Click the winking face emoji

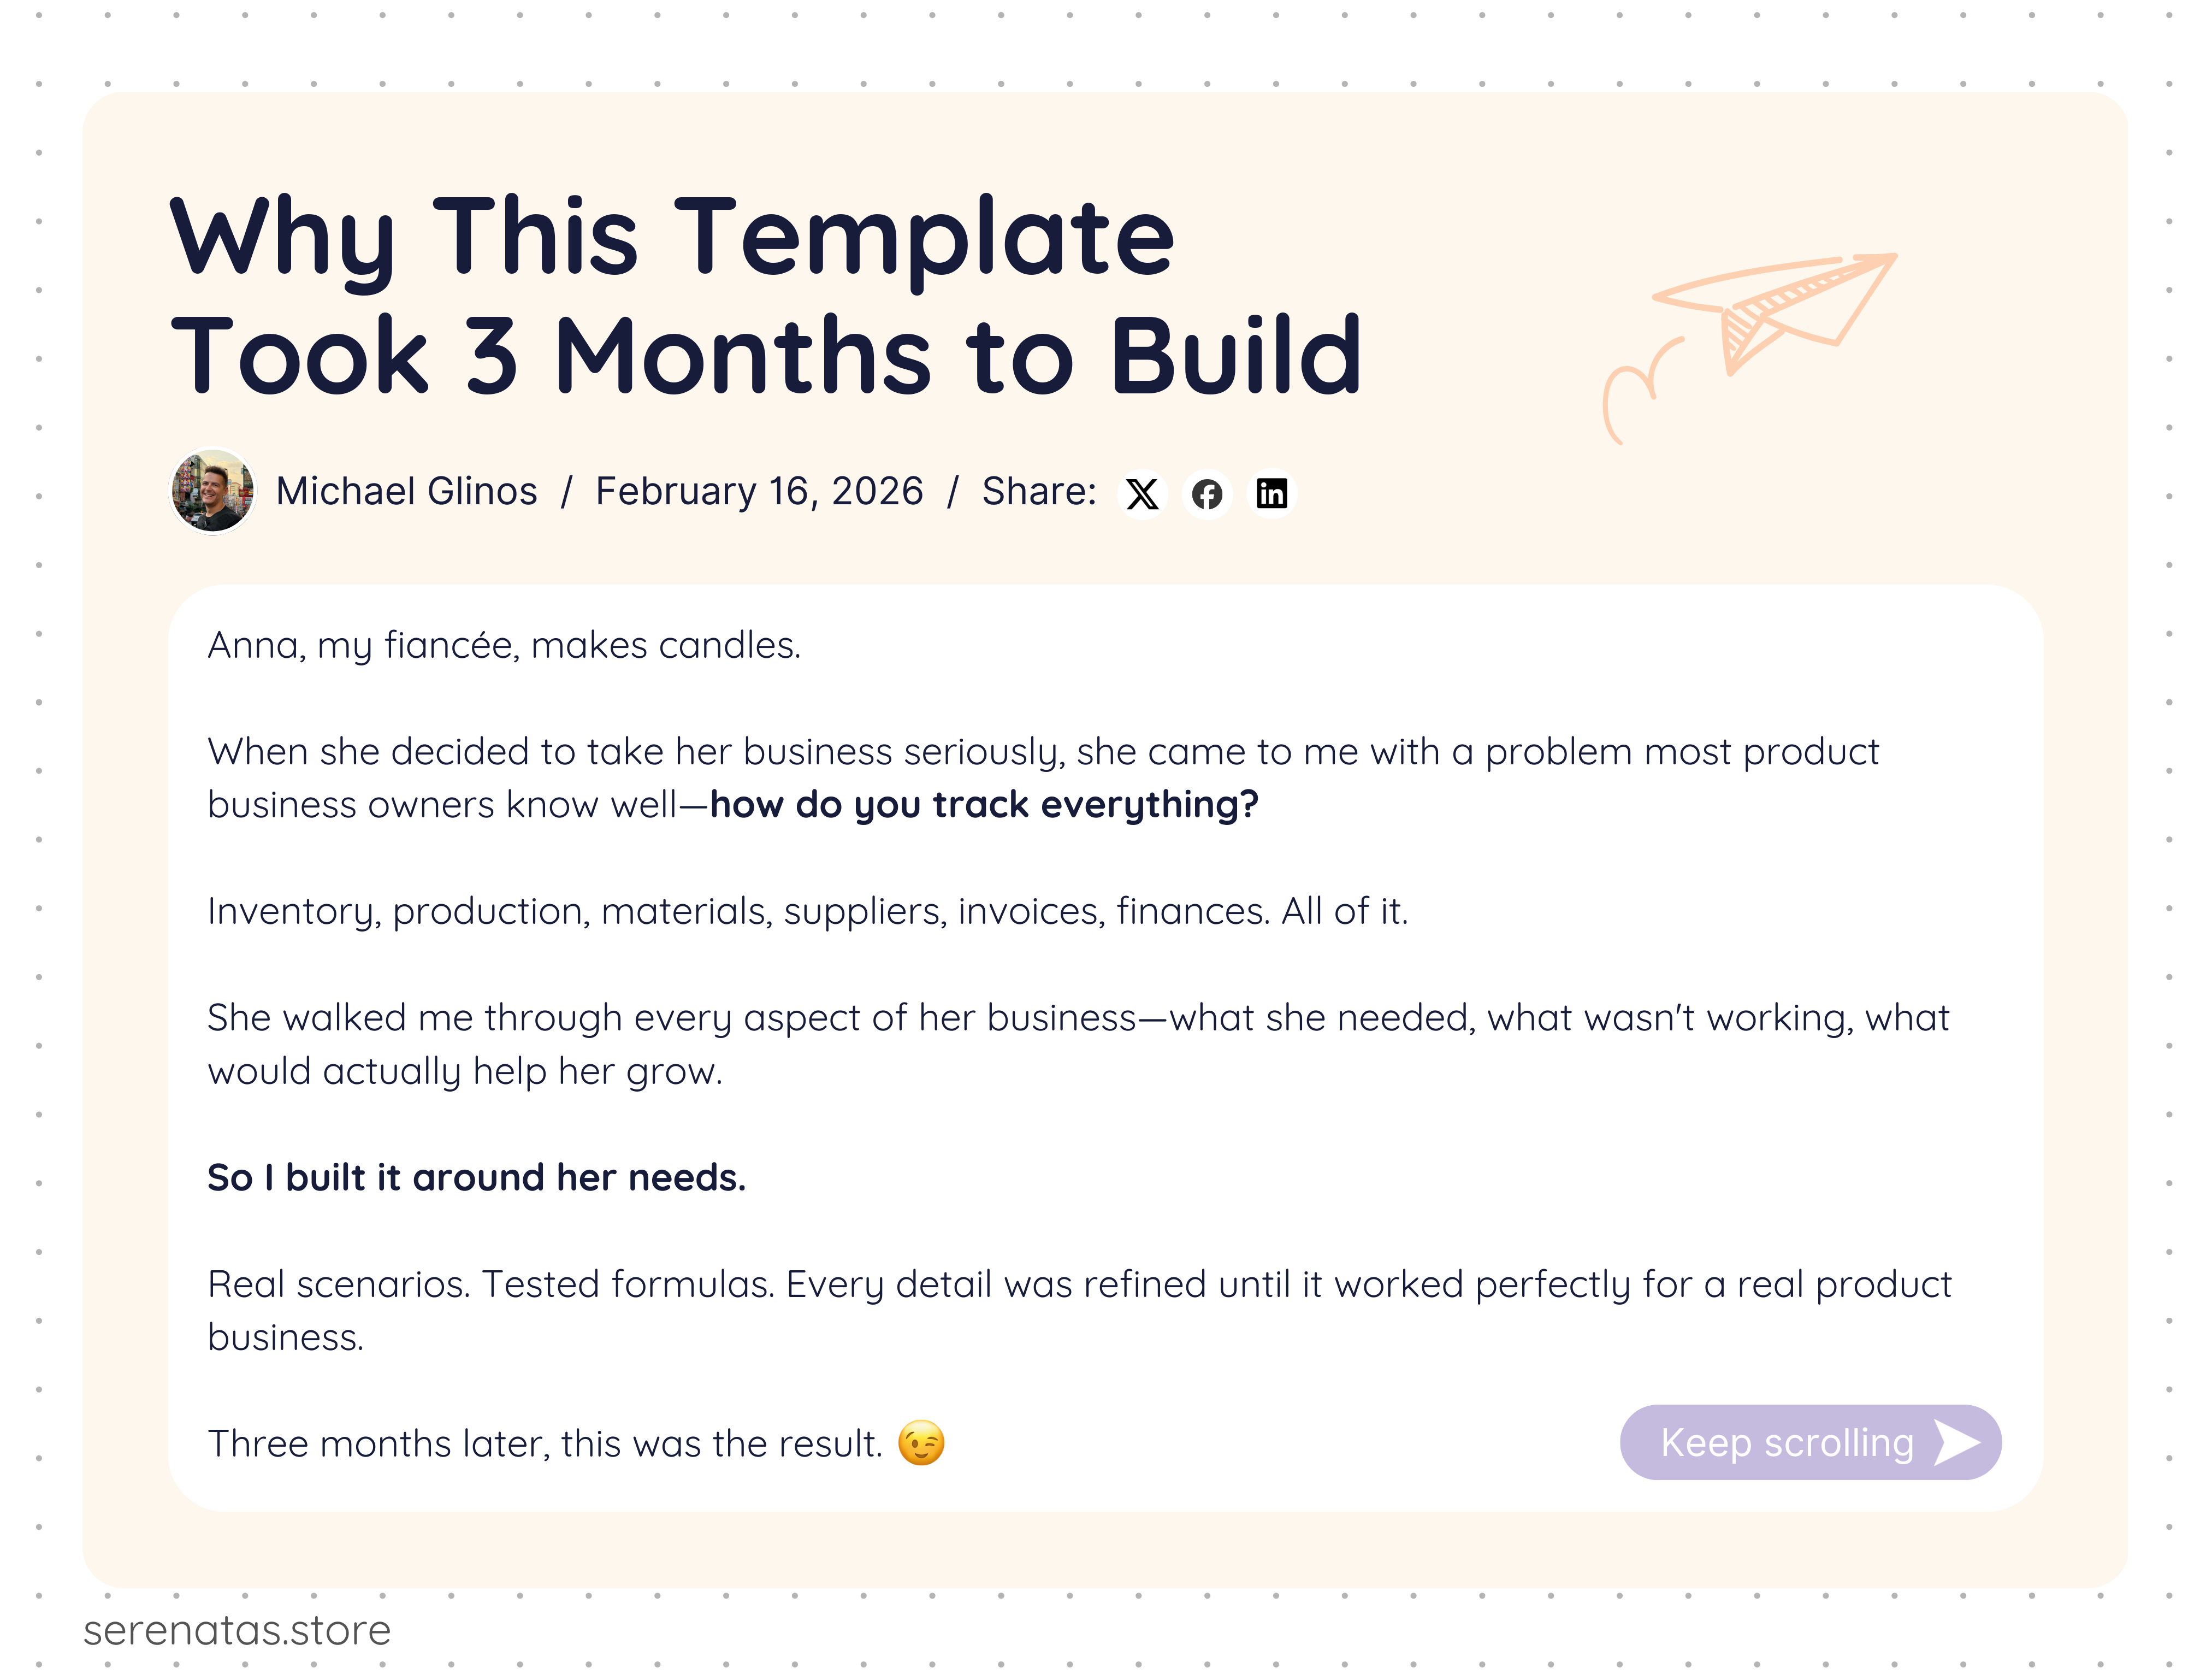point(920,1443)
